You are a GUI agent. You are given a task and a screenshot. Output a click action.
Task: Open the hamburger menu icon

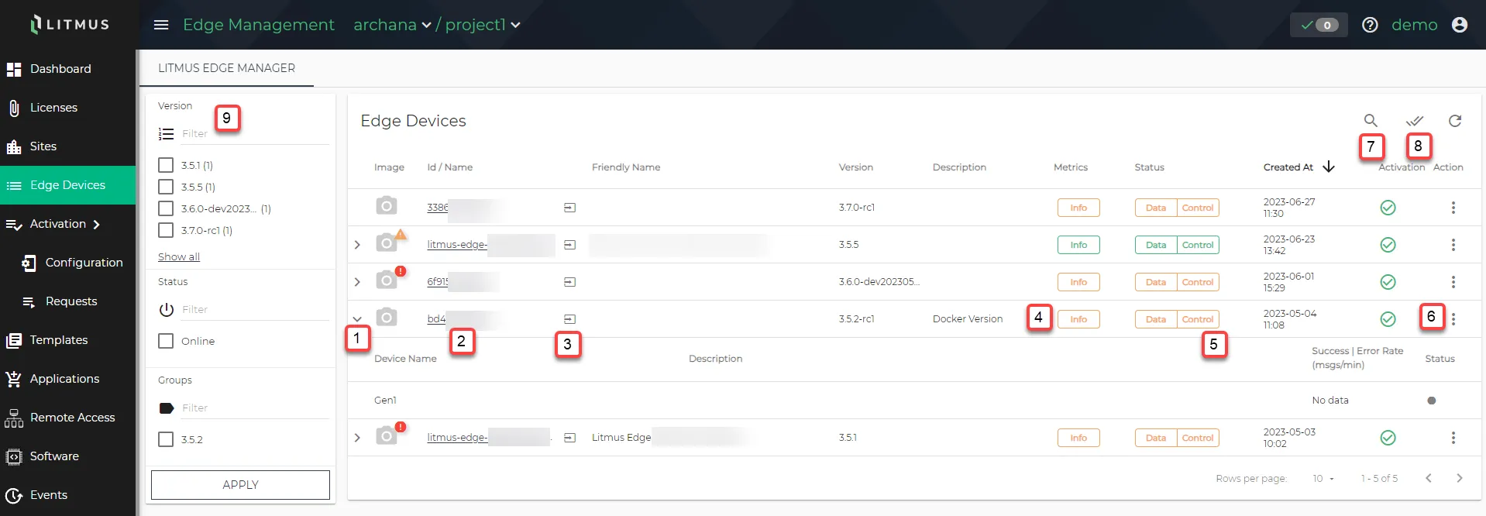pyautogui.click(x=161, y=25)
